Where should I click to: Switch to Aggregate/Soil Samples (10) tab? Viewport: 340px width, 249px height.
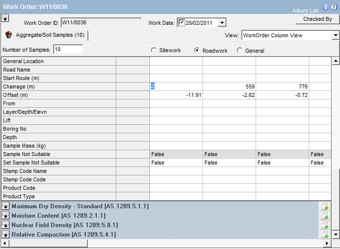tap(50, 35)
